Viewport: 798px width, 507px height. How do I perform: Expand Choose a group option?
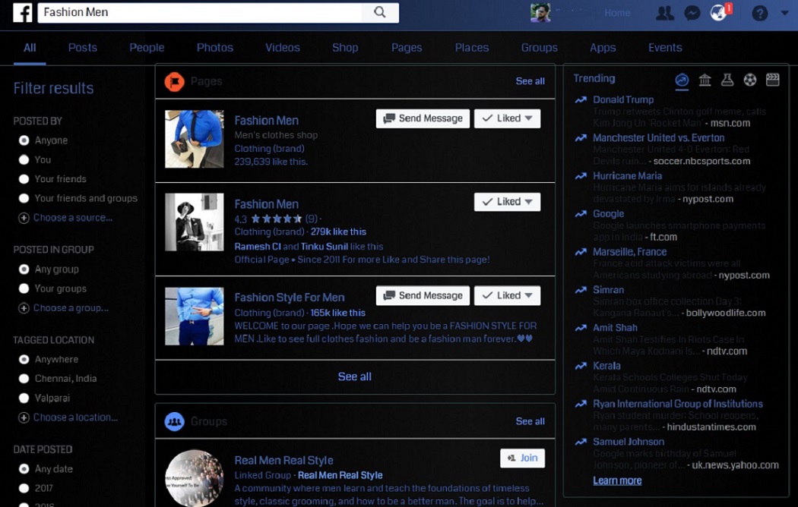pyautogui.click(x=71, y=308)
